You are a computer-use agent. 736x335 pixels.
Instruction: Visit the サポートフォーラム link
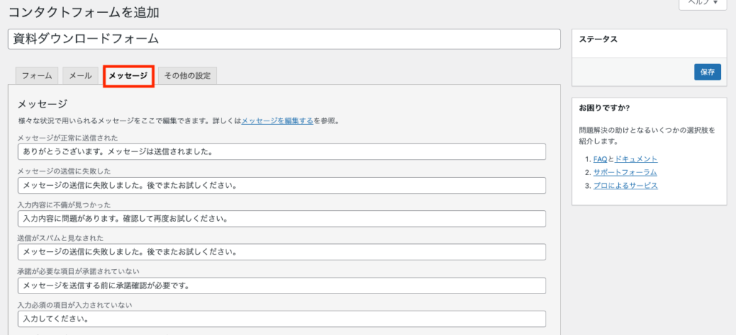coord(625,172)
